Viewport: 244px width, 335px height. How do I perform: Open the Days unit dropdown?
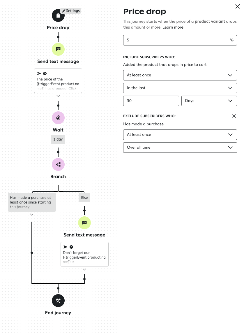[x=209, y=101]
